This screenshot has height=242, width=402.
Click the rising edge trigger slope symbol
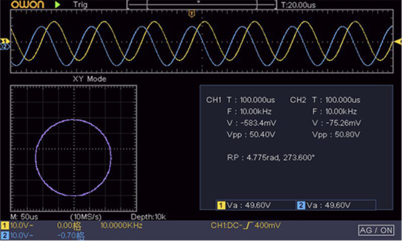point(248,225)
